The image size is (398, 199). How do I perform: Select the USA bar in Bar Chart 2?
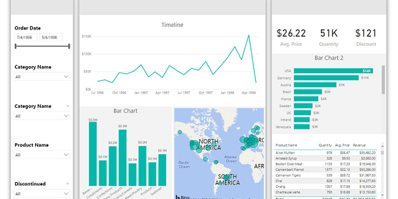[x=333, y=71]
